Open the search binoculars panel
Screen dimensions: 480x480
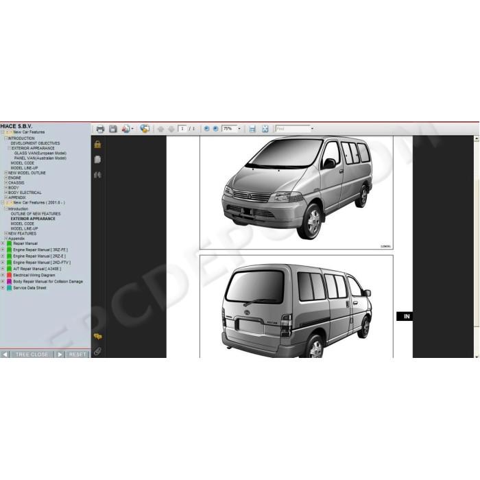pyautogui.click(x=97, y=175)
